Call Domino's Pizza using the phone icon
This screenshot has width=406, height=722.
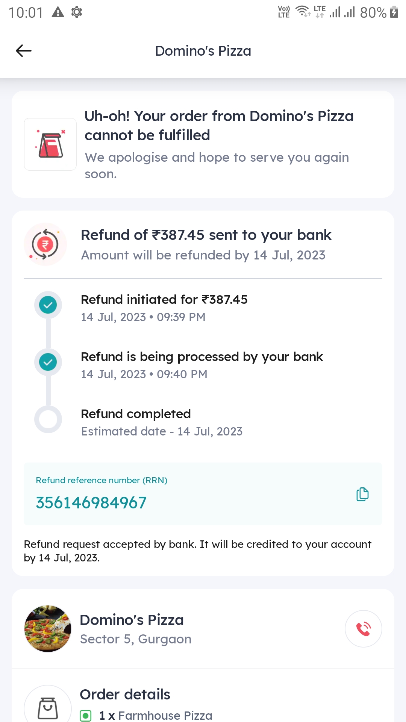[363, 628]
